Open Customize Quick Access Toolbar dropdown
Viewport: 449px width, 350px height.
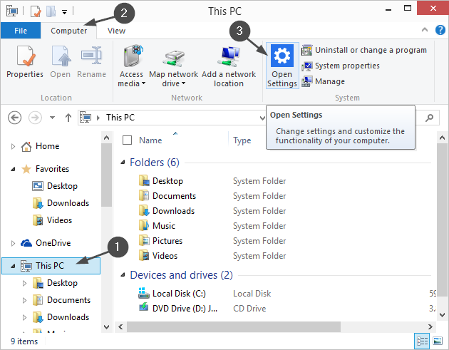pyautogui.click(x=64, y=12)
